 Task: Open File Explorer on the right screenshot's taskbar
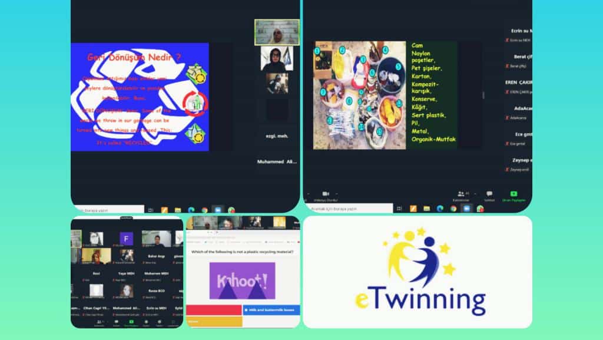(426, 209)
